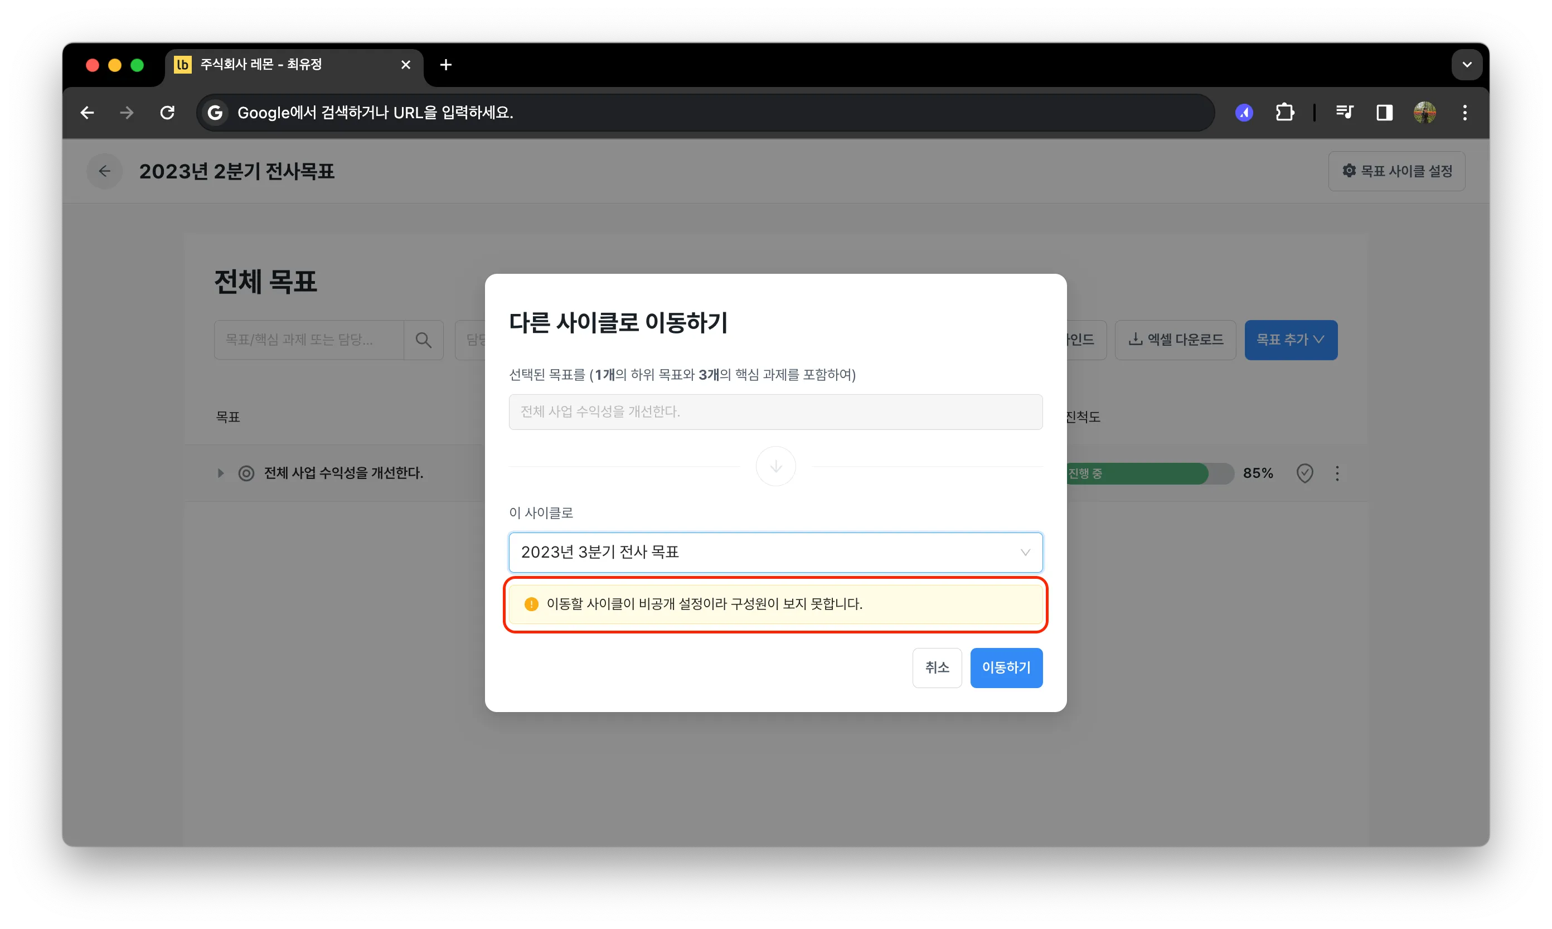Image resolution: width=1552 pixels, height=929 pixels.
Task: Open the 2023년 3분기 전사 목표 cycle dropdown
Action: [775, 552]
